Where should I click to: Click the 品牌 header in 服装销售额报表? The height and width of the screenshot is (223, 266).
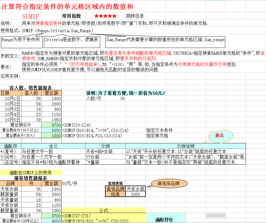(x=11, y=183)
